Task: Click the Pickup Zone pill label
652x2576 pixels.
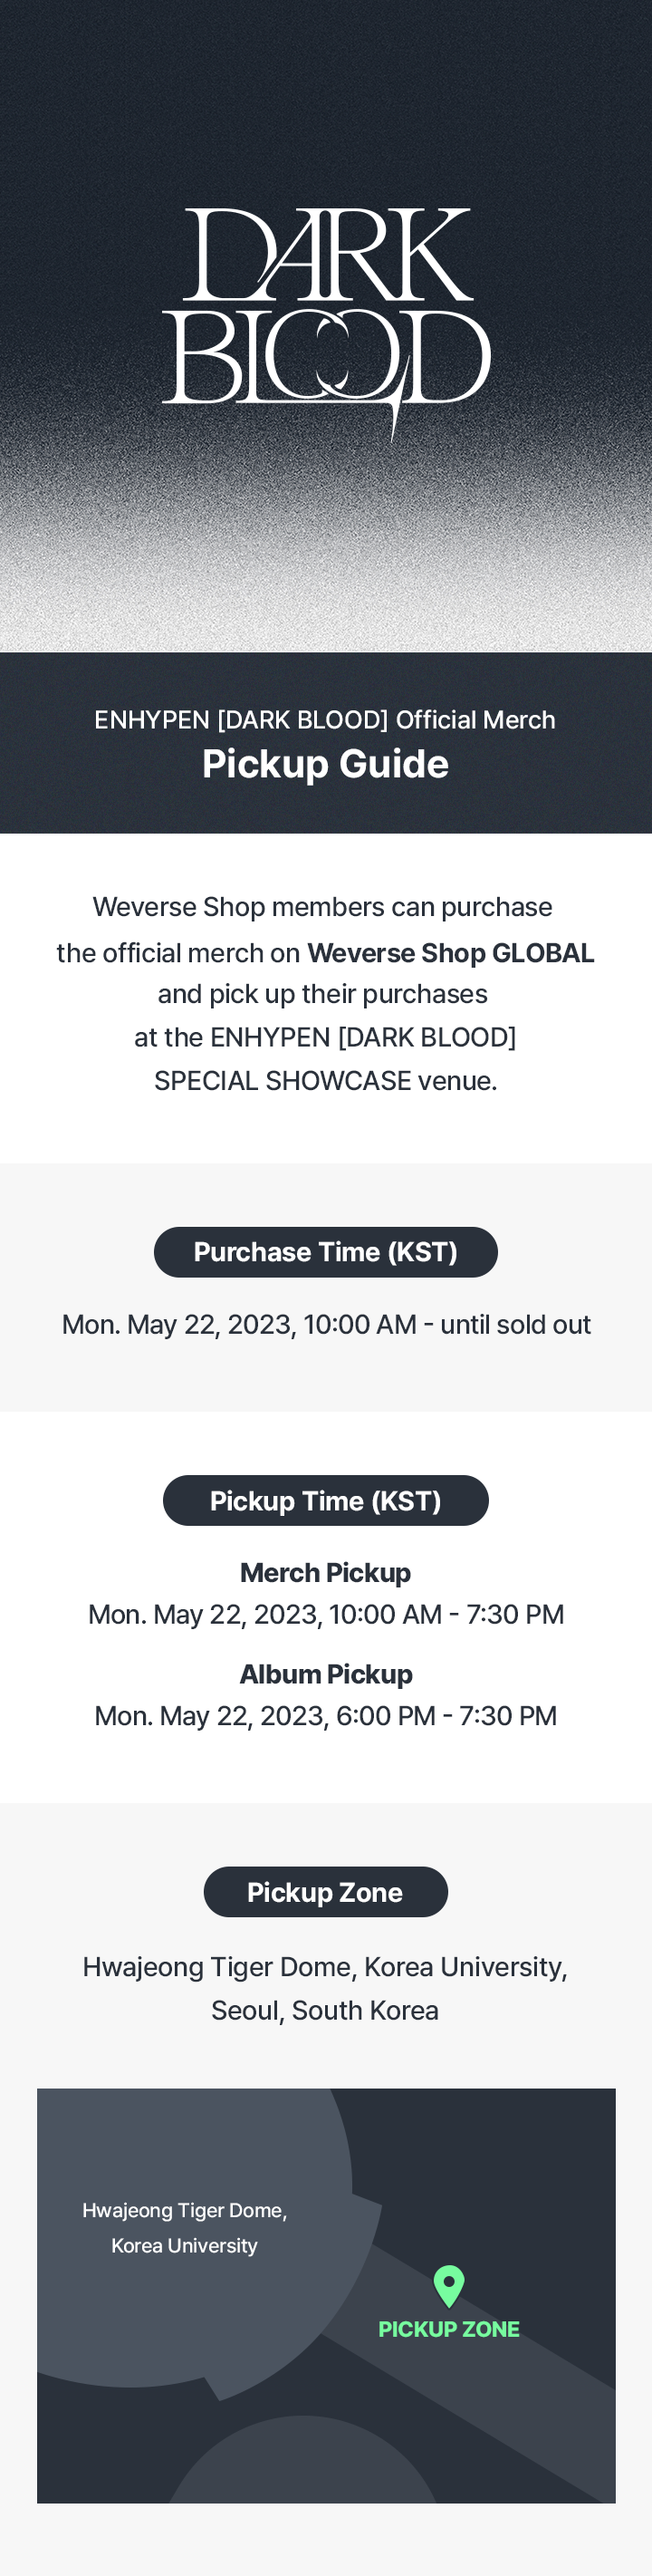Action: 326,1892
